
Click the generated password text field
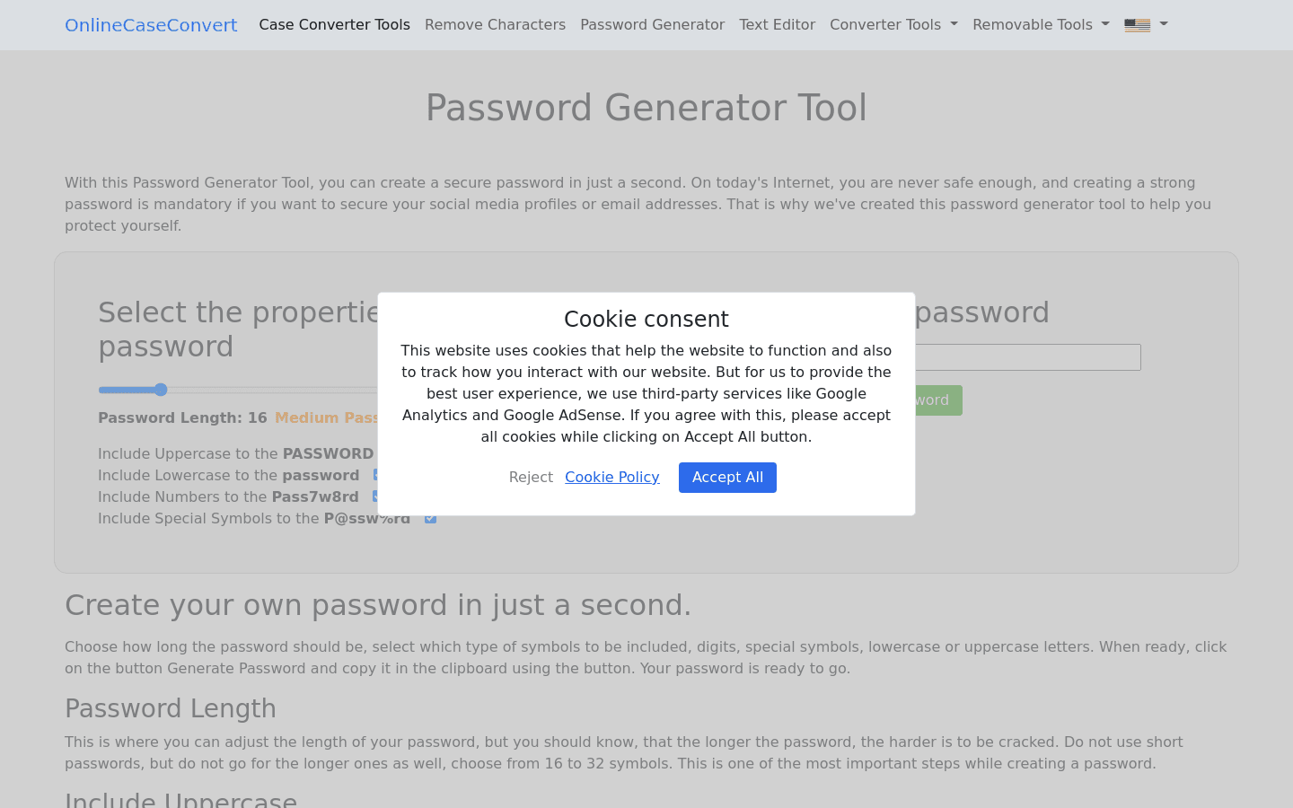tap(1028, 356)
